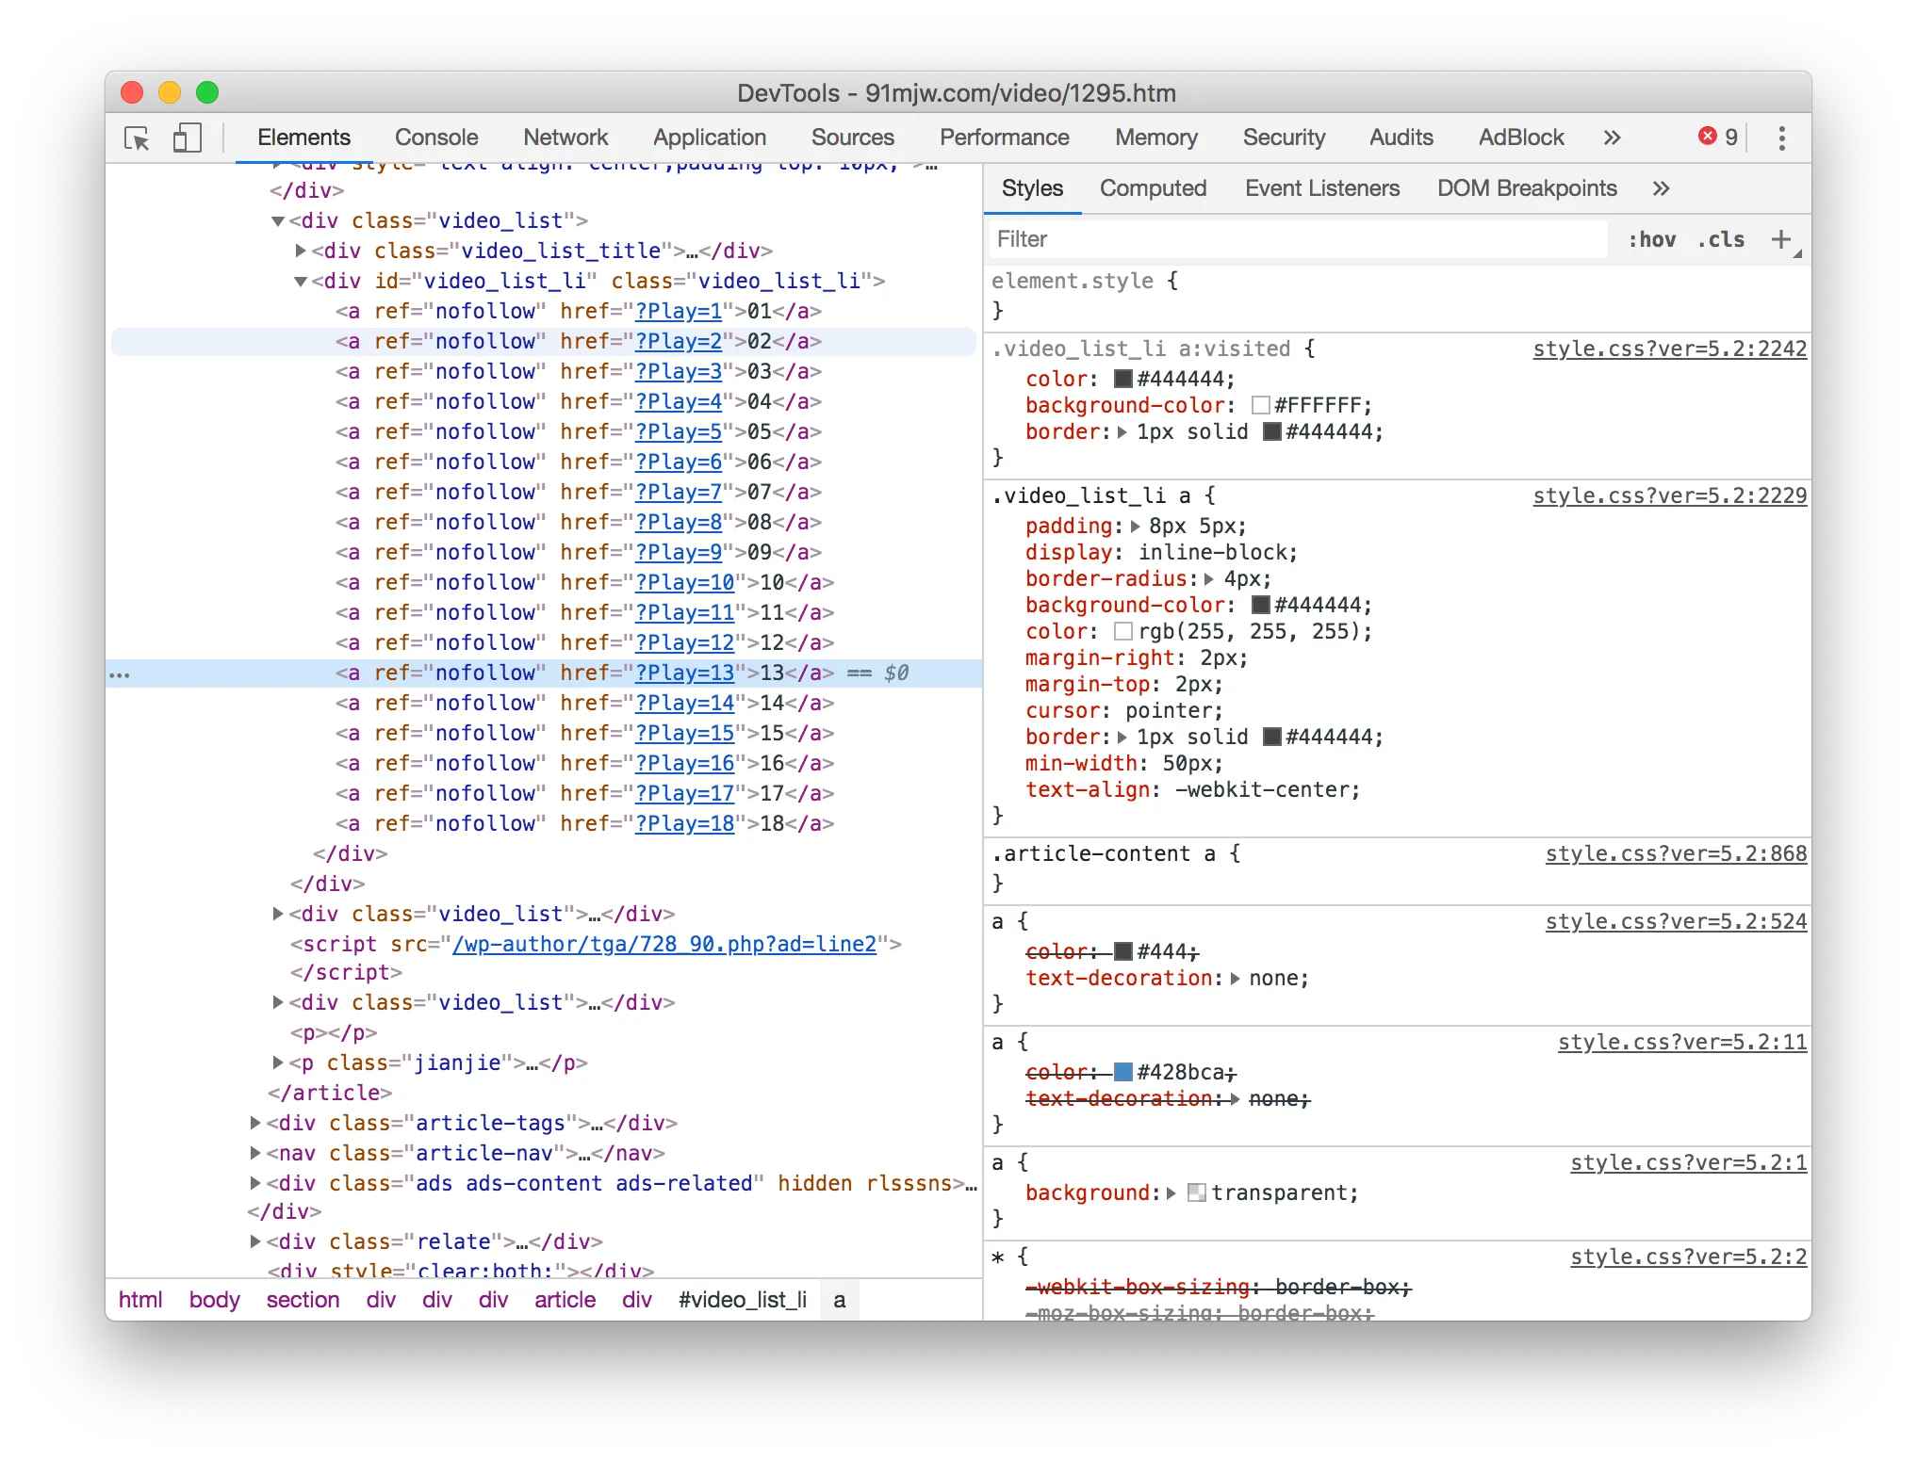This screenshot has width=1917, height=1460.
Task: Expand the article-nav nav node
Action: click(x=255, y=1153)
